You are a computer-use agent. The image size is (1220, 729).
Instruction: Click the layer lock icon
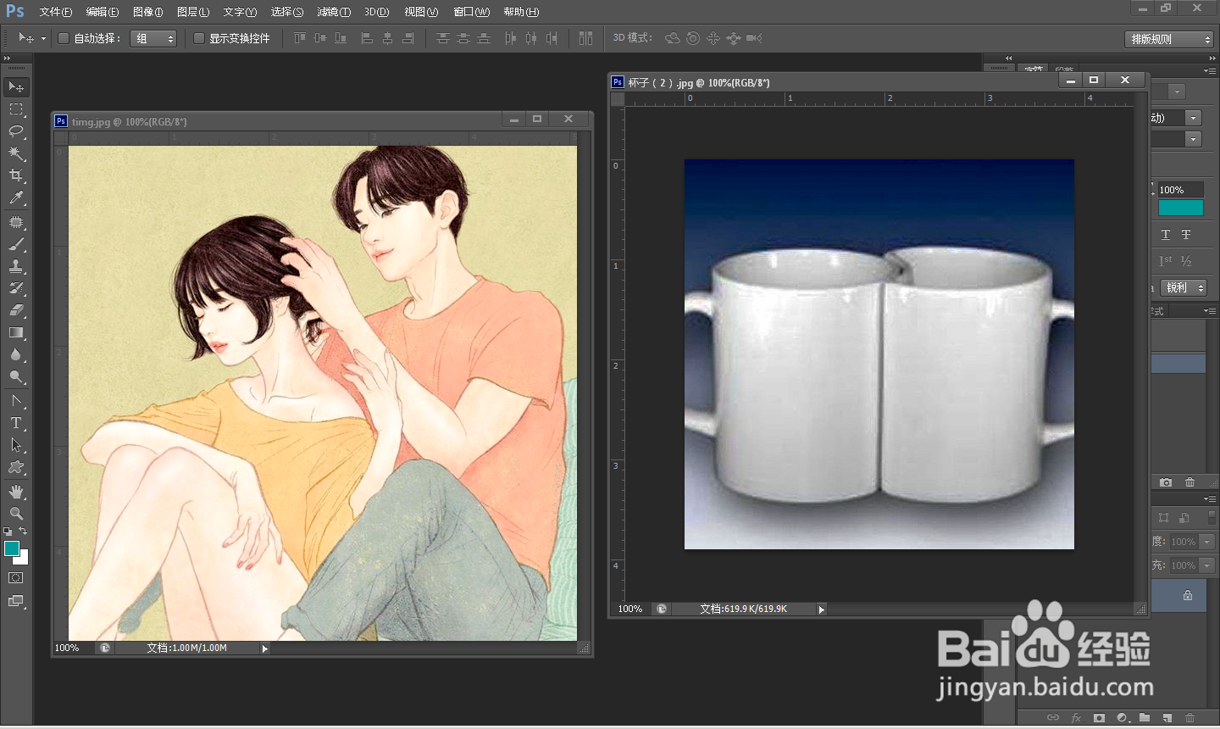(1188, 595)
